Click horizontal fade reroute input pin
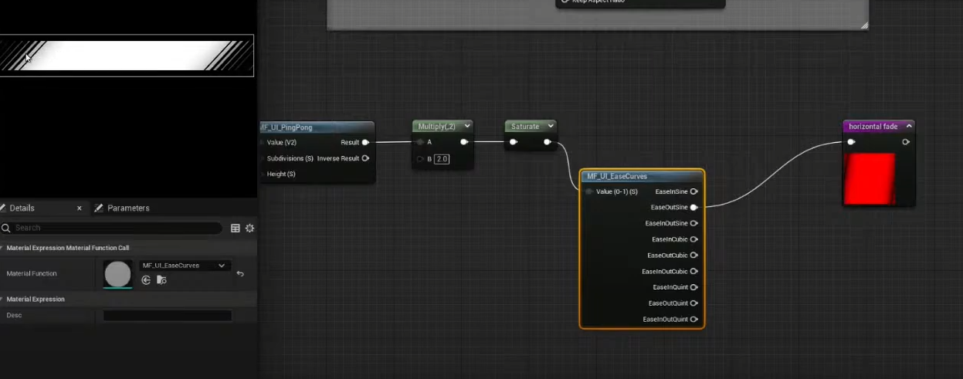 pos(851,142)
